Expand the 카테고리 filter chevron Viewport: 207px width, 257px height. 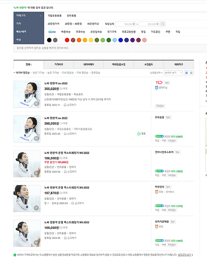[41, 16]
